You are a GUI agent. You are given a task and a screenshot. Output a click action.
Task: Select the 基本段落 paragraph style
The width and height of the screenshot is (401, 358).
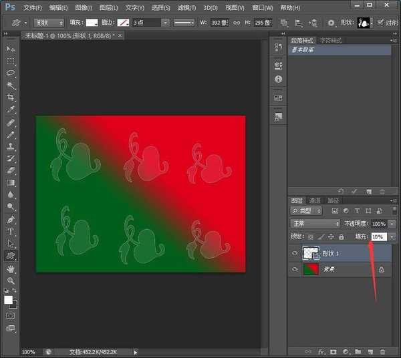coord(305,49)
